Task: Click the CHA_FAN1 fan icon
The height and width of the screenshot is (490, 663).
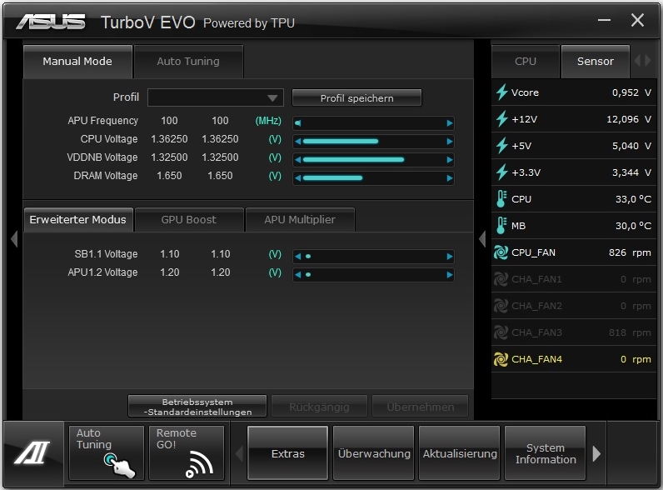Action: click(501, 279)
